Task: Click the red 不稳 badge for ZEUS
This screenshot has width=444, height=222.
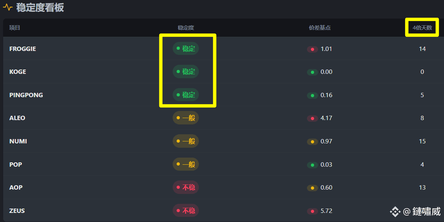Action: tap(186, 211)
